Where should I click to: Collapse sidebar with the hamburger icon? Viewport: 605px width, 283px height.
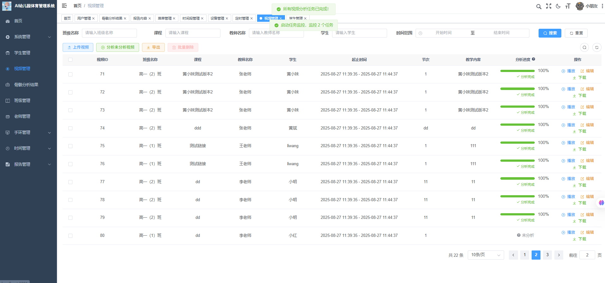[64, 6]
